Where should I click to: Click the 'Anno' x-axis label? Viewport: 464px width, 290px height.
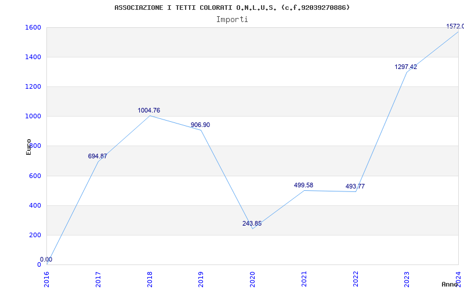(449, 284)
